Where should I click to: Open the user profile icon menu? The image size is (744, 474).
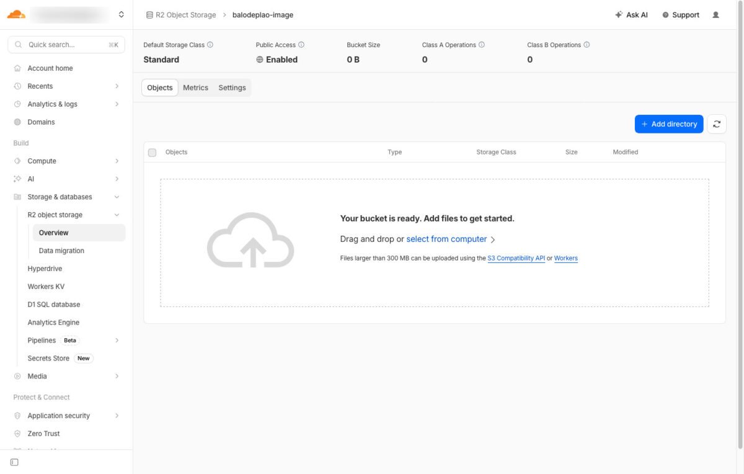716,15
